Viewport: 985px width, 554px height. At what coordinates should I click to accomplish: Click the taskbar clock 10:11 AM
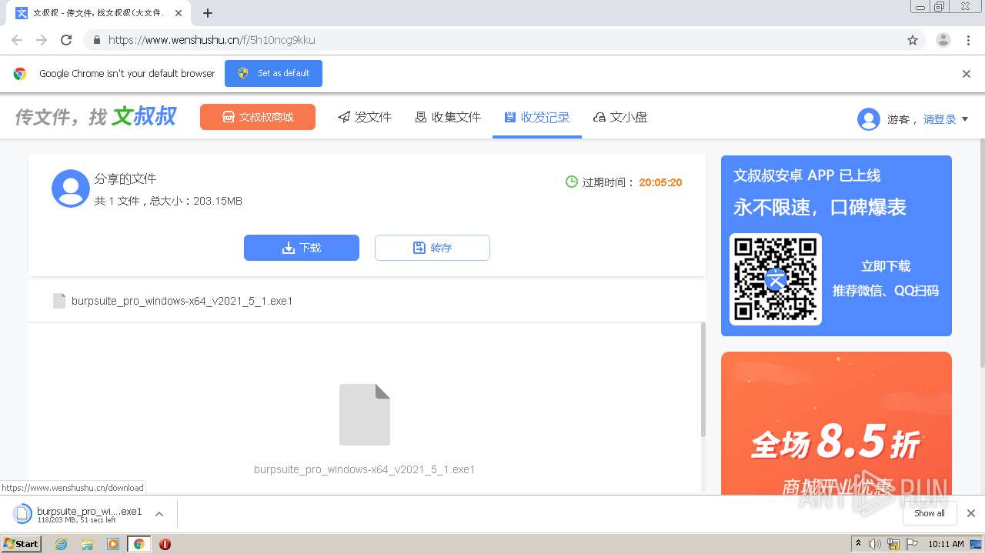(x=946, y=544)
